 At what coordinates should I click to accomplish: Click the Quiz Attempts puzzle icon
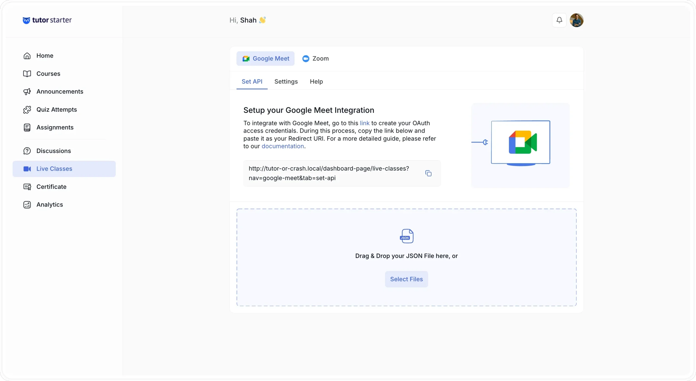click(27, 110)
